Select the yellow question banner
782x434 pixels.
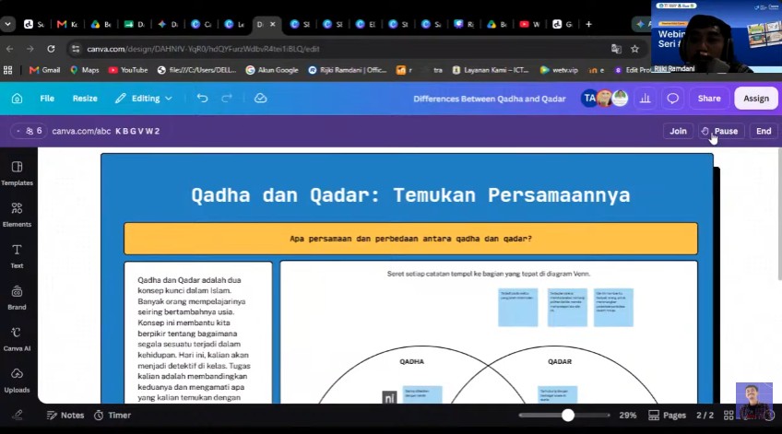pos(410,239)
